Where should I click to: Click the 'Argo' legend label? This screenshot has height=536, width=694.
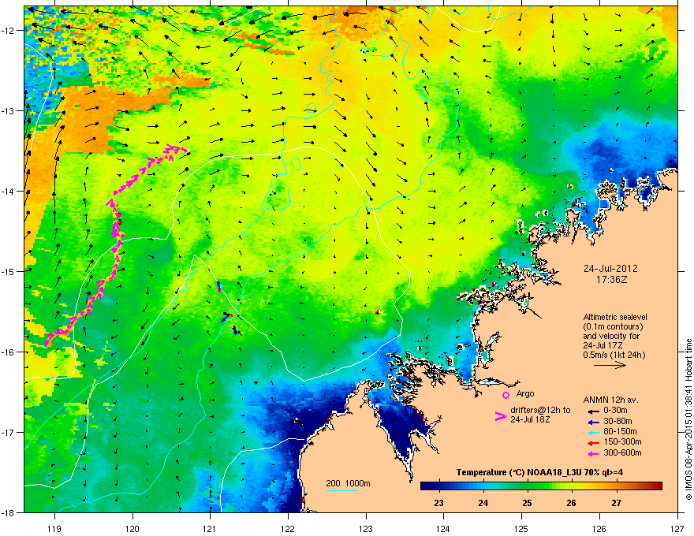pos(525,393)
